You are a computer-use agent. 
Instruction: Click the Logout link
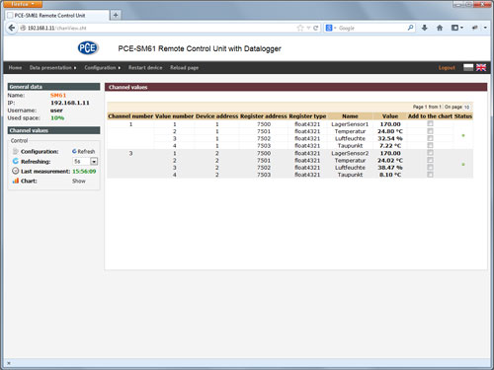(x=447, y=67)
